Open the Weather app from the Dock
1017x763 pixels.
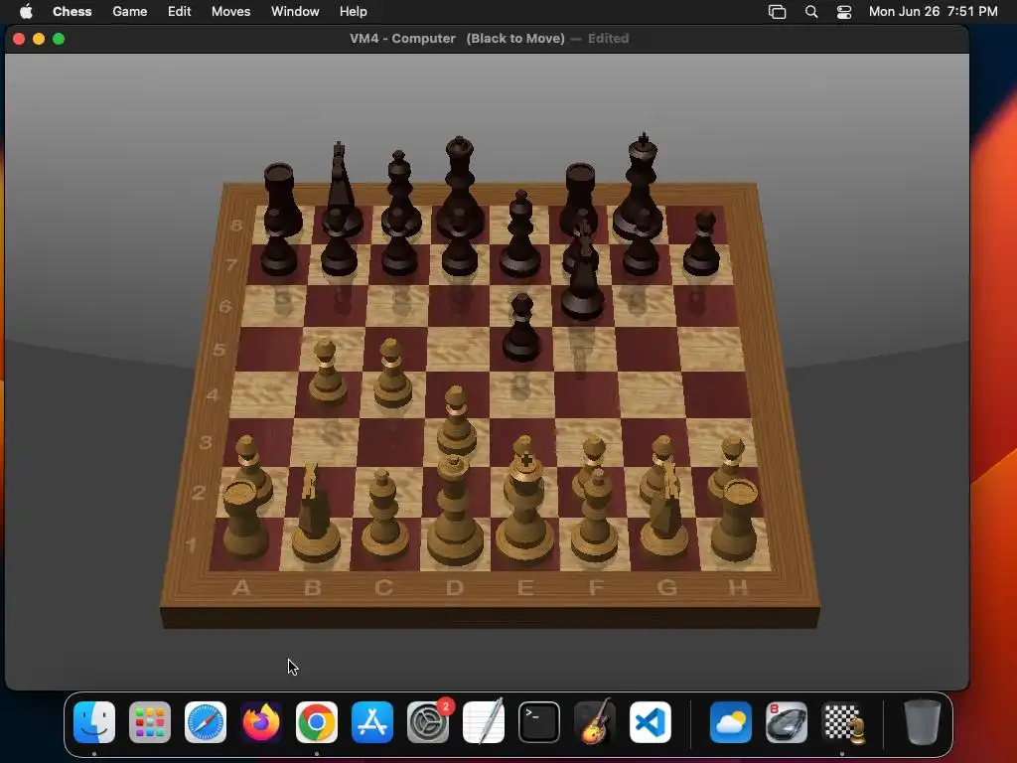pyautogui.click(x=731, y=722)
